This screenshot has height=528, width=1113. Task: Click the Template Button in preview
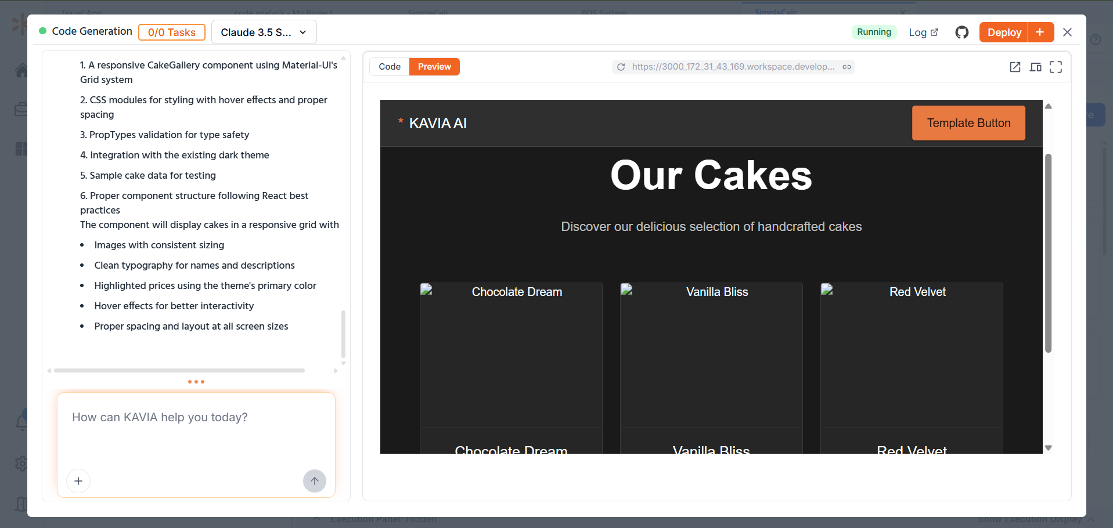968,123
